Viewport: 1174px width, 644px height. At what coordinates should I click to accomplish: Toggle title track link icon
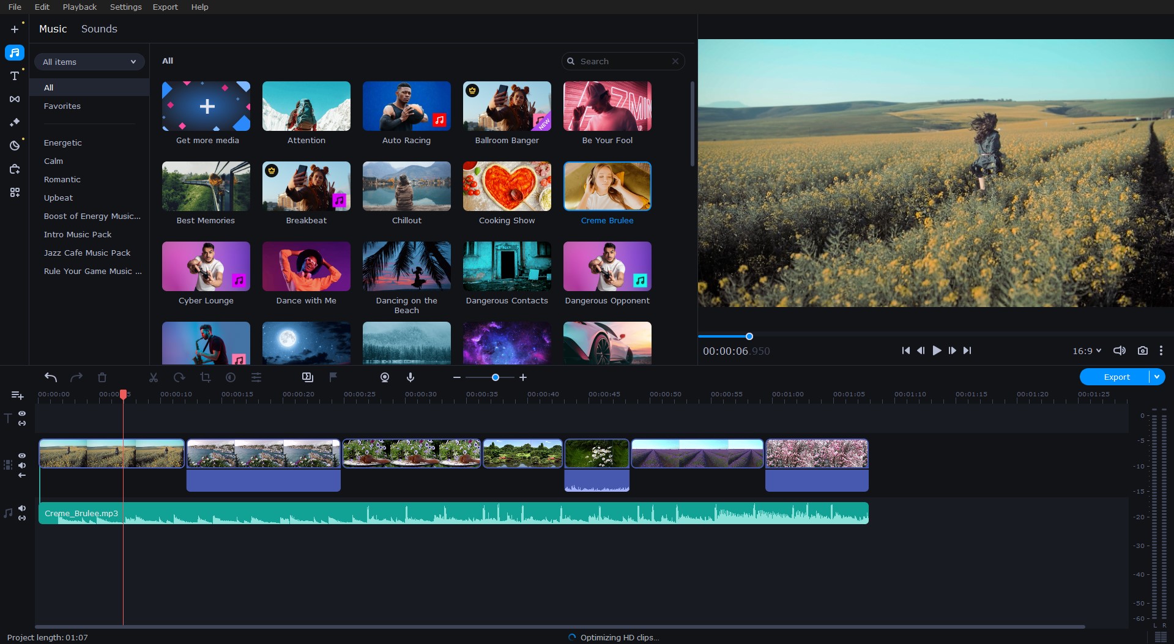point(22,423)
